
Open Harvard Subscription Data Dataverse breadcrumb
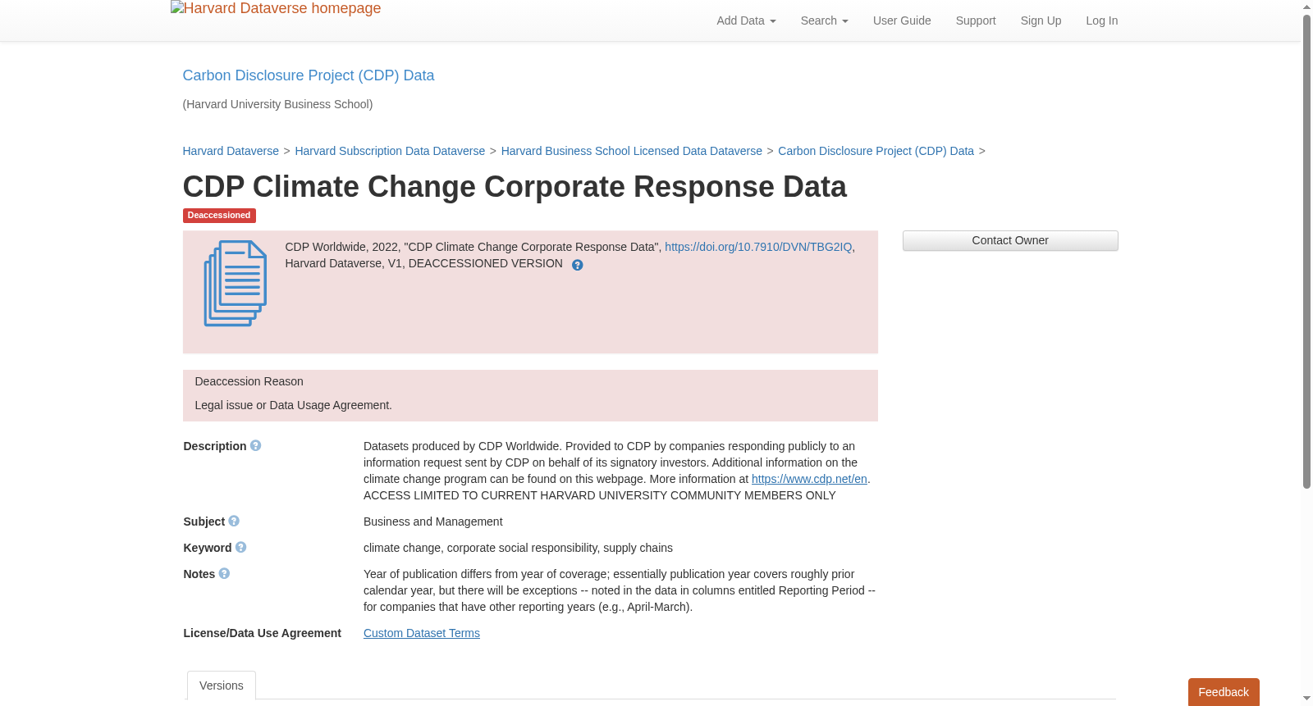pyautogui.click(x=390, y=151)
